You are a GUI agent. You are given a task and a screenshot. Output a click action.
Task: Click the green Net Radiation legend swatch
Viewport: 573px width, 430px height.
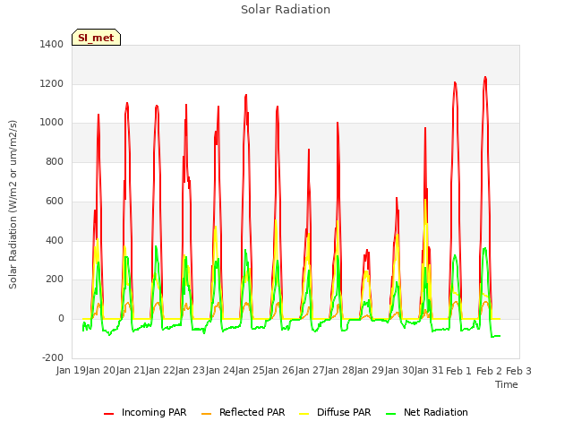(x=390, y=414)
